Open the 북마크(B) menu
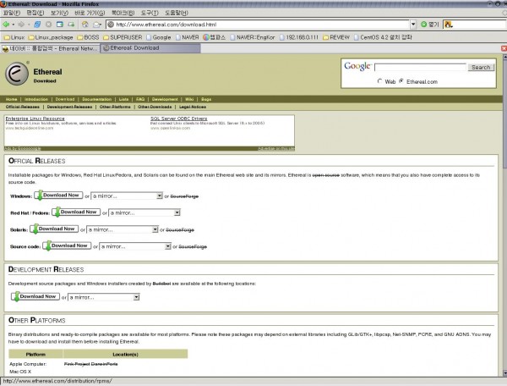This screenshot has height=386, width=507. coord(123,13)
